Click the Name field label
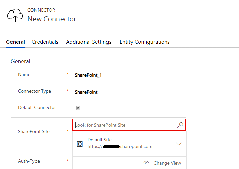Viewport: 239px width, 169px height. [x=24, y=74]
